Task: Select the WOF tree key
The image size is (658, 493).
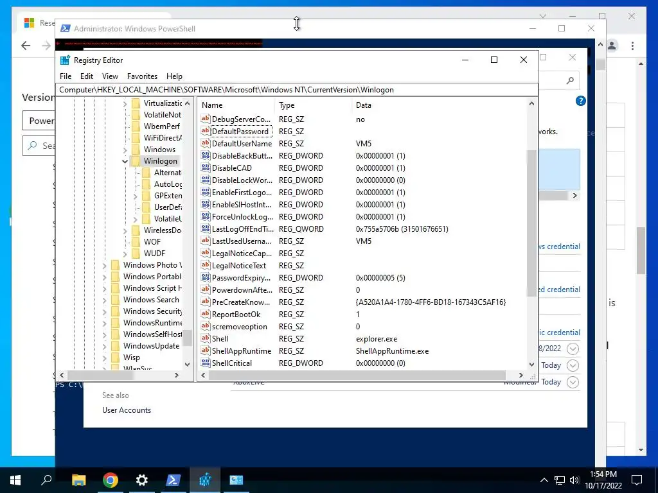Action: [x=152, y=242]
